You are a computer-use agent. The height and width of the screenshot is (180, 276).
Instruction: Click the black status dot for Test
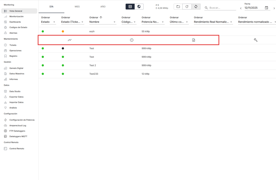(63, 48)
